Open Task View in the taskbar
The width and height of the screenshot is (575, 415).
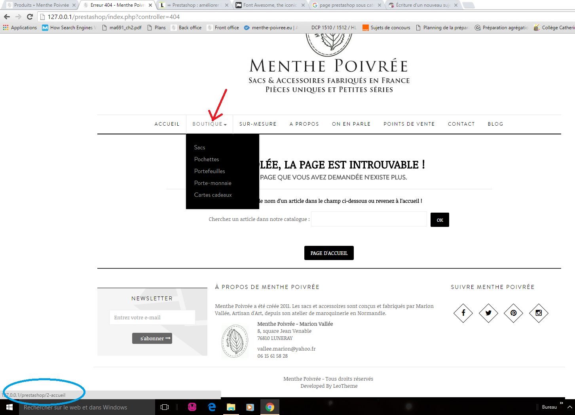[x=165, y=407]
